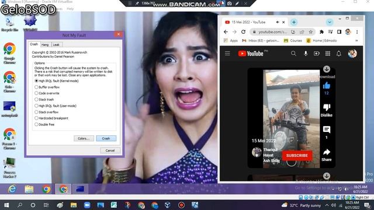Open Thariqul Hayat Ash Sidiq channel avatar

(x=257, y=152)
